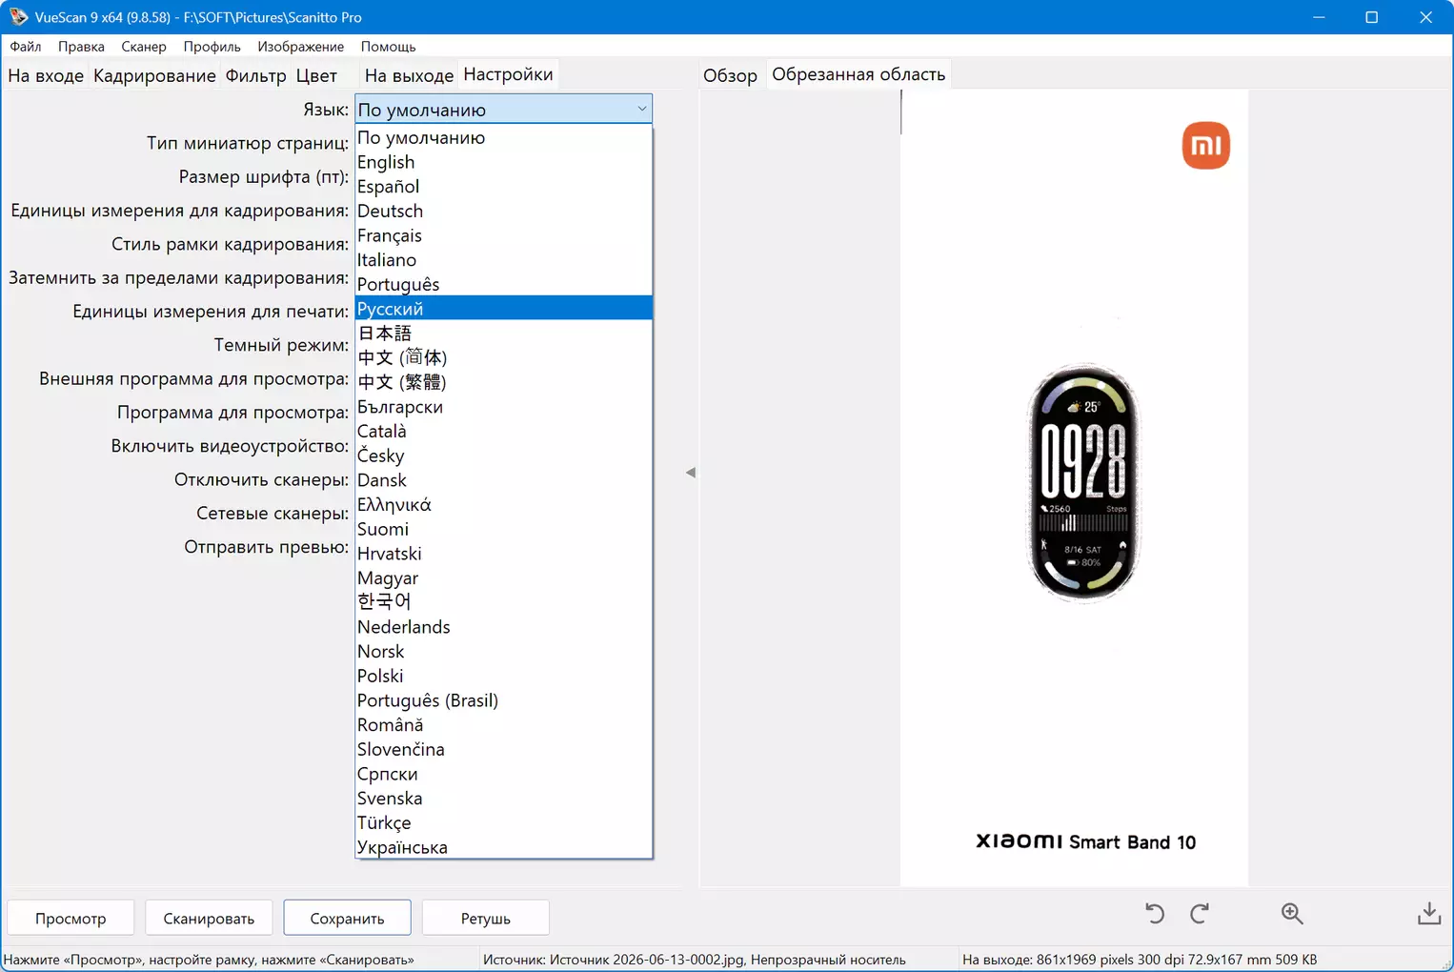Select Hrvatski in the language list
This screenshot has height=972, width=1454.
[503, 554]
